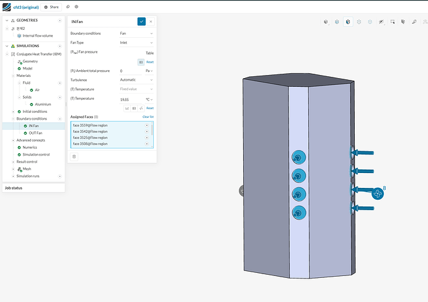Select the Air material
The image size is (428, 302).
(x=37, y=90)
